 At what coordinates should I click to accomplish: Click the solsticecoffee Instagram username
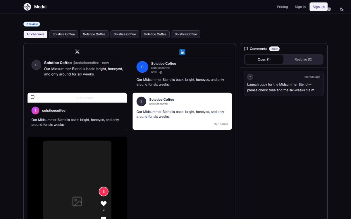click(54, 110)
